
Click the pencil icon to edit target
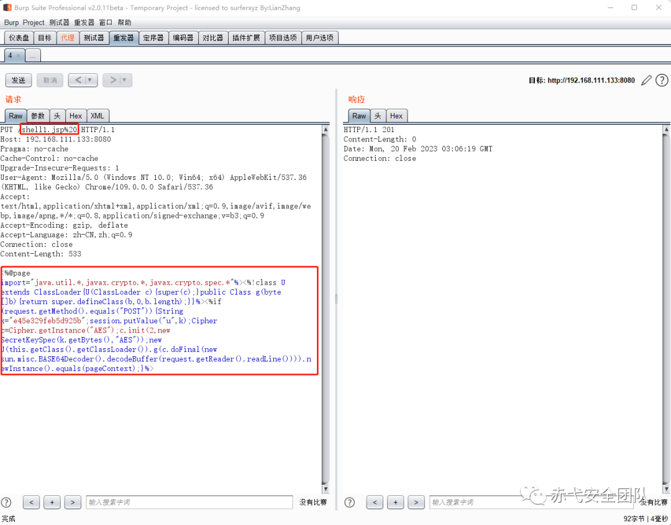pyautogui.click(x=646, y=80)
